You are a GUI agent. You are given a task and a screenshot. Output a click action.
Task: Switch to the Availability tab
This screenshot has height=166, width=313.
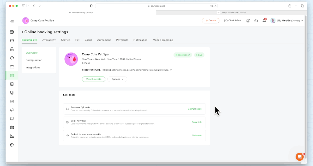pyautogui.click(x=49, y=40)
